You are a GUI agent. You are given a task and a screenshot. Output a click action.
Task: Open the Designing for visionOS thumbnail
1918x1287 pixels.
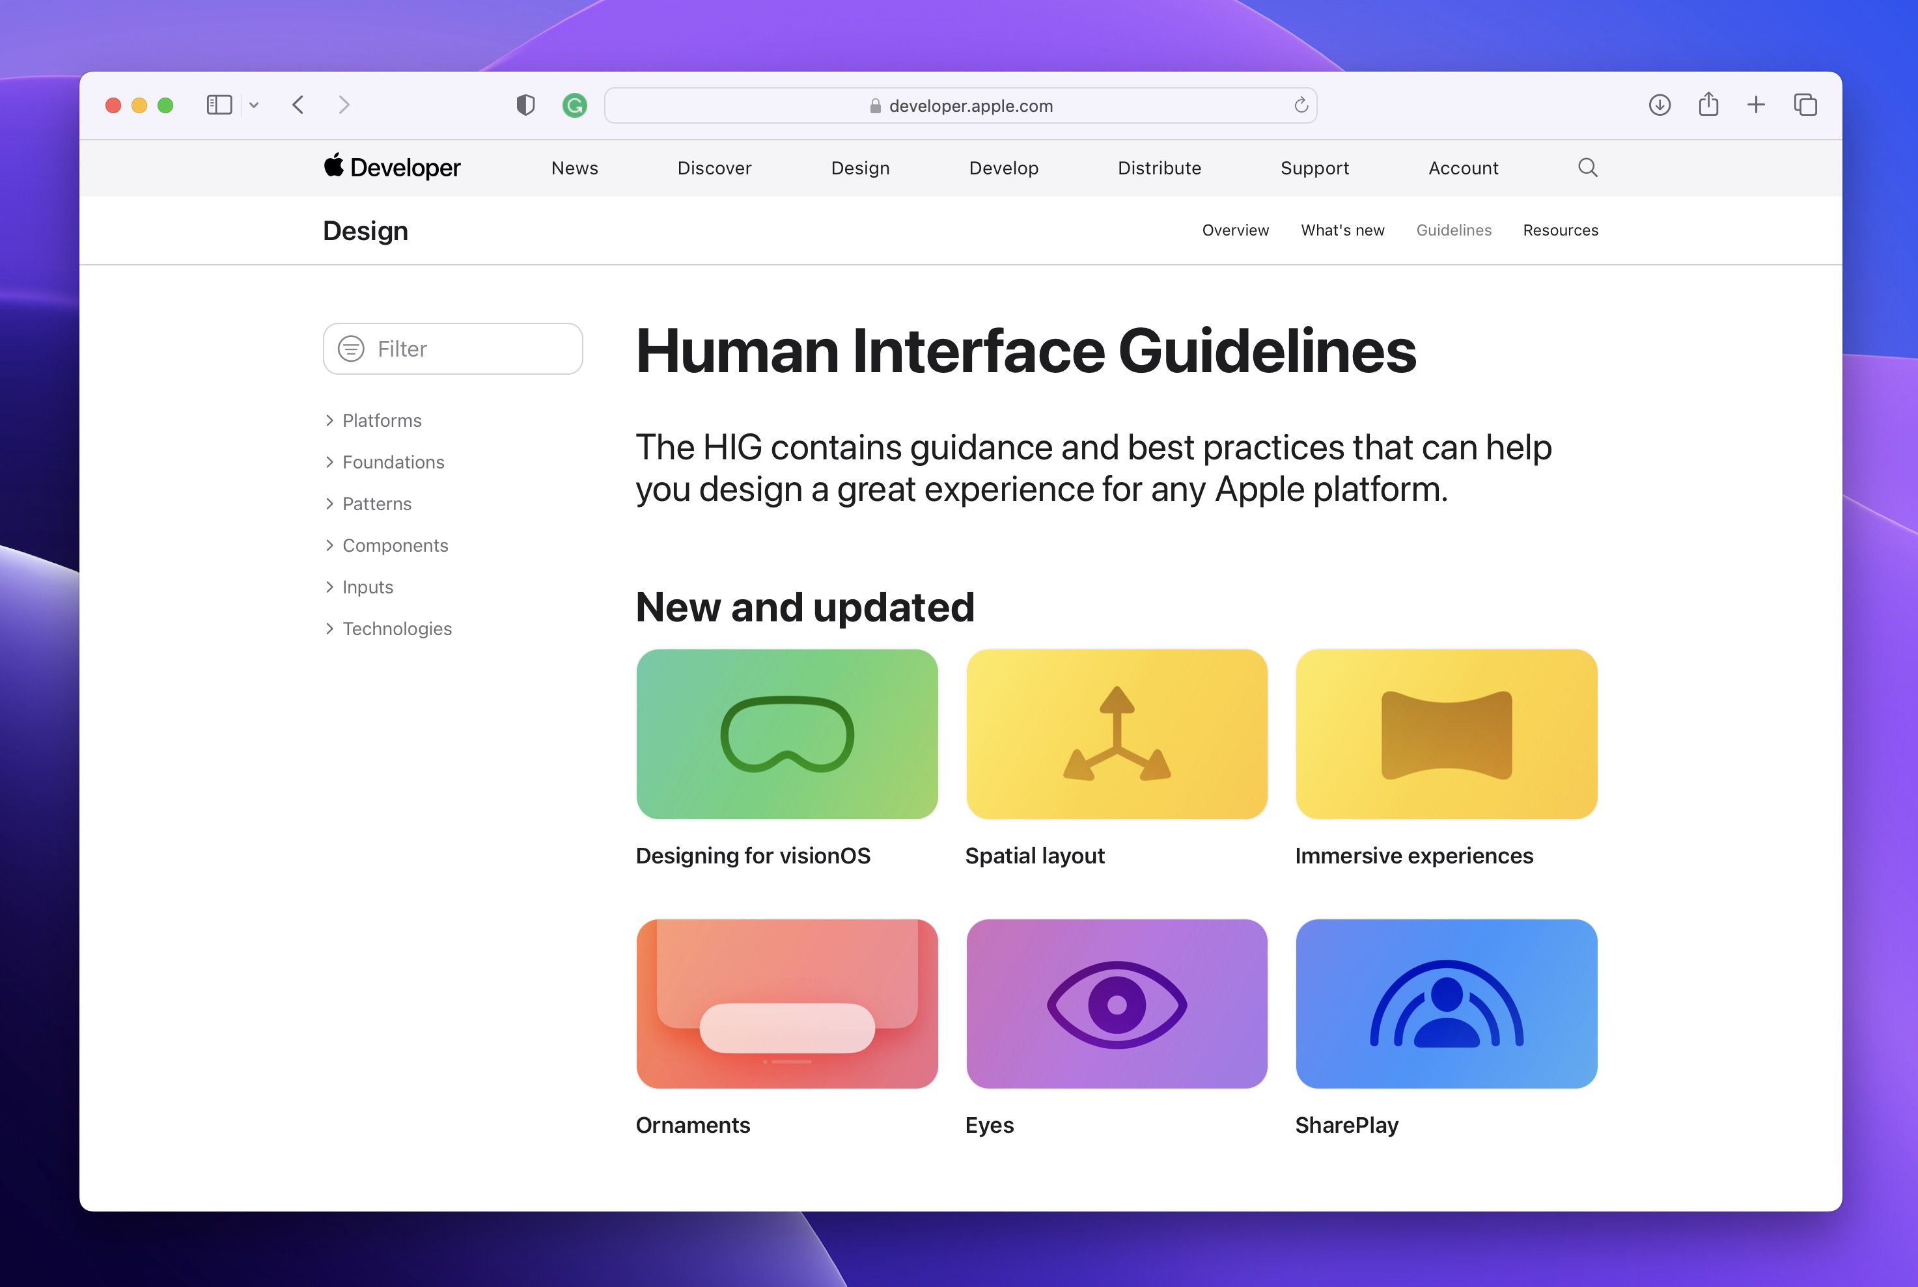point(786,734)
